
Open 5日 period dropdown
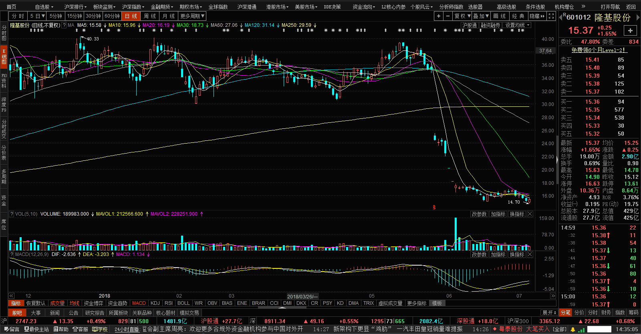pyautogui.click(x=37, y=16)
